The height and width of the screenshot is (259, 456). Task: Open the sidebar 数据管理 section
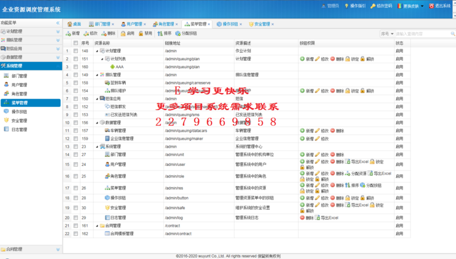tap(31, 57)
